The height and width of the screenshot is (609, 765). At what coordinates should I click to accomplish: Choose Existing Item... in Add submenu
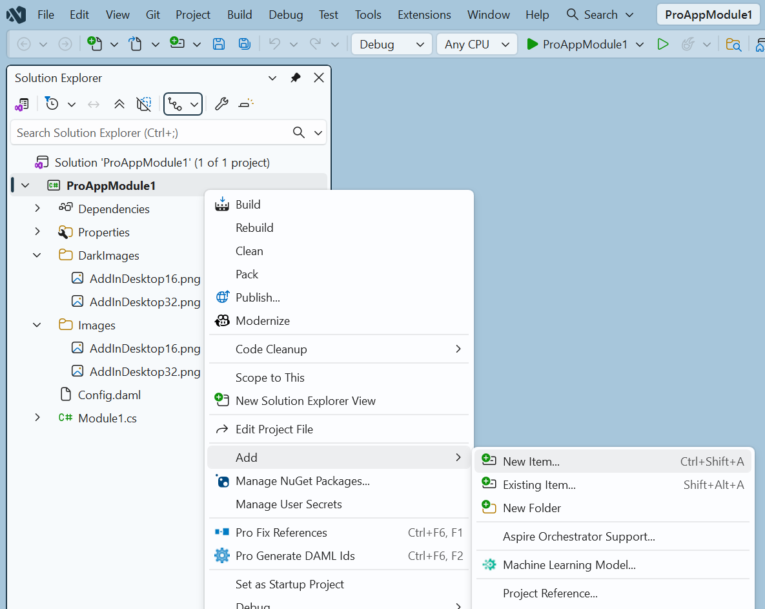point(612,484)
